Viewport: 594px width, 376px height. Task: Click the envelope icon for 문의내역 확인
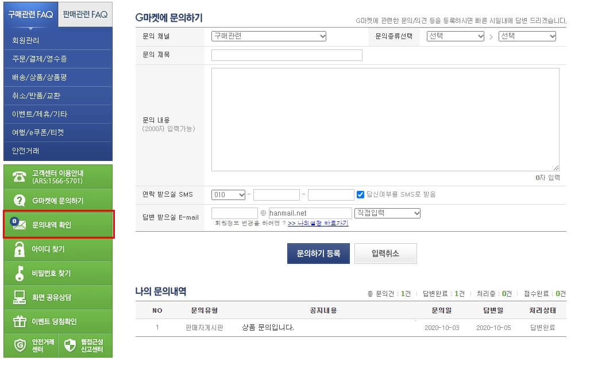click(x=18, y=224)
